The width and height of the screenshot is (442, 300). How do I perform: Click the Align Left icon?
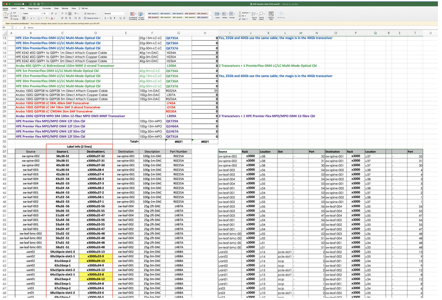(x=62, y=18)
